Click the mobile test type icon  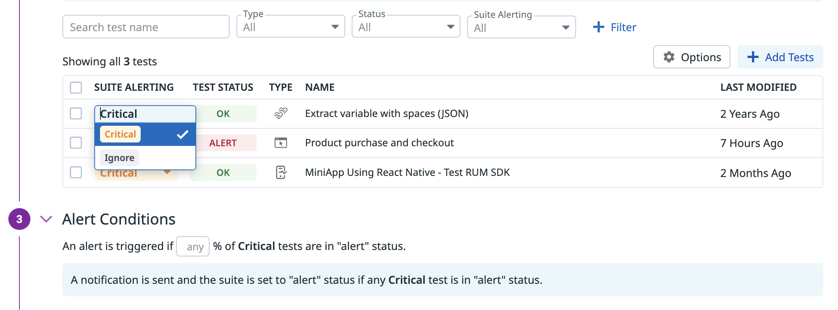point(281,172)
